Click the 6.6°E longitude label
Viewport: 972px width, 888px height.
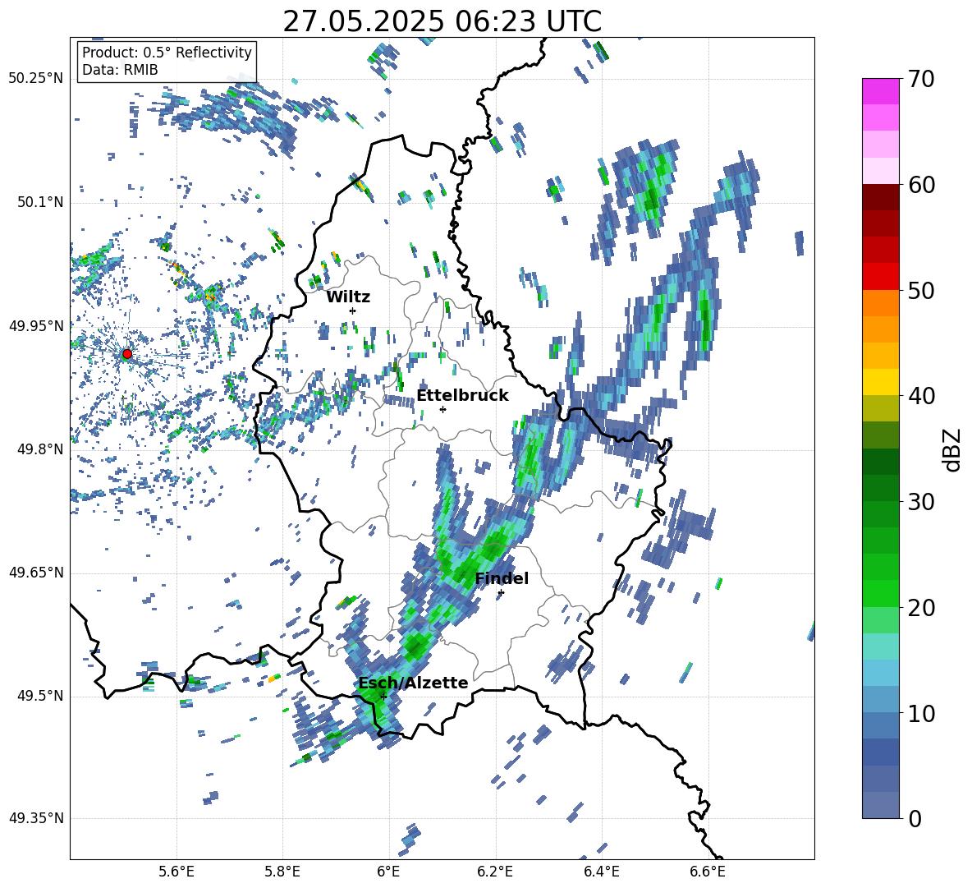coord(708,872)
